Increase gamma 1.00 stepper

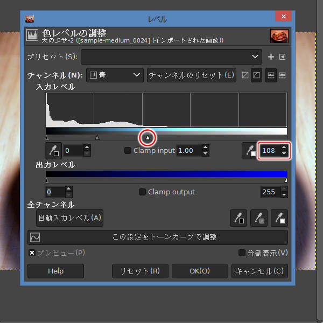coord(206,148)
